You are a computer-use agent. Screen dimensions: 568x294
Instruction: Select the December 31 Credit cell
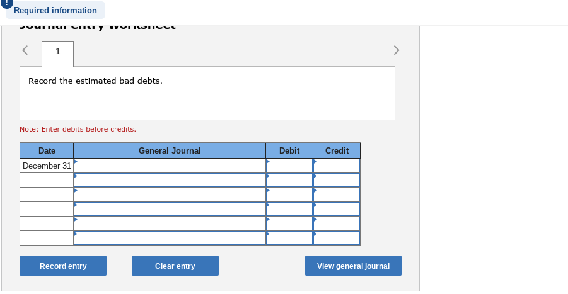[x=337, y=166]
